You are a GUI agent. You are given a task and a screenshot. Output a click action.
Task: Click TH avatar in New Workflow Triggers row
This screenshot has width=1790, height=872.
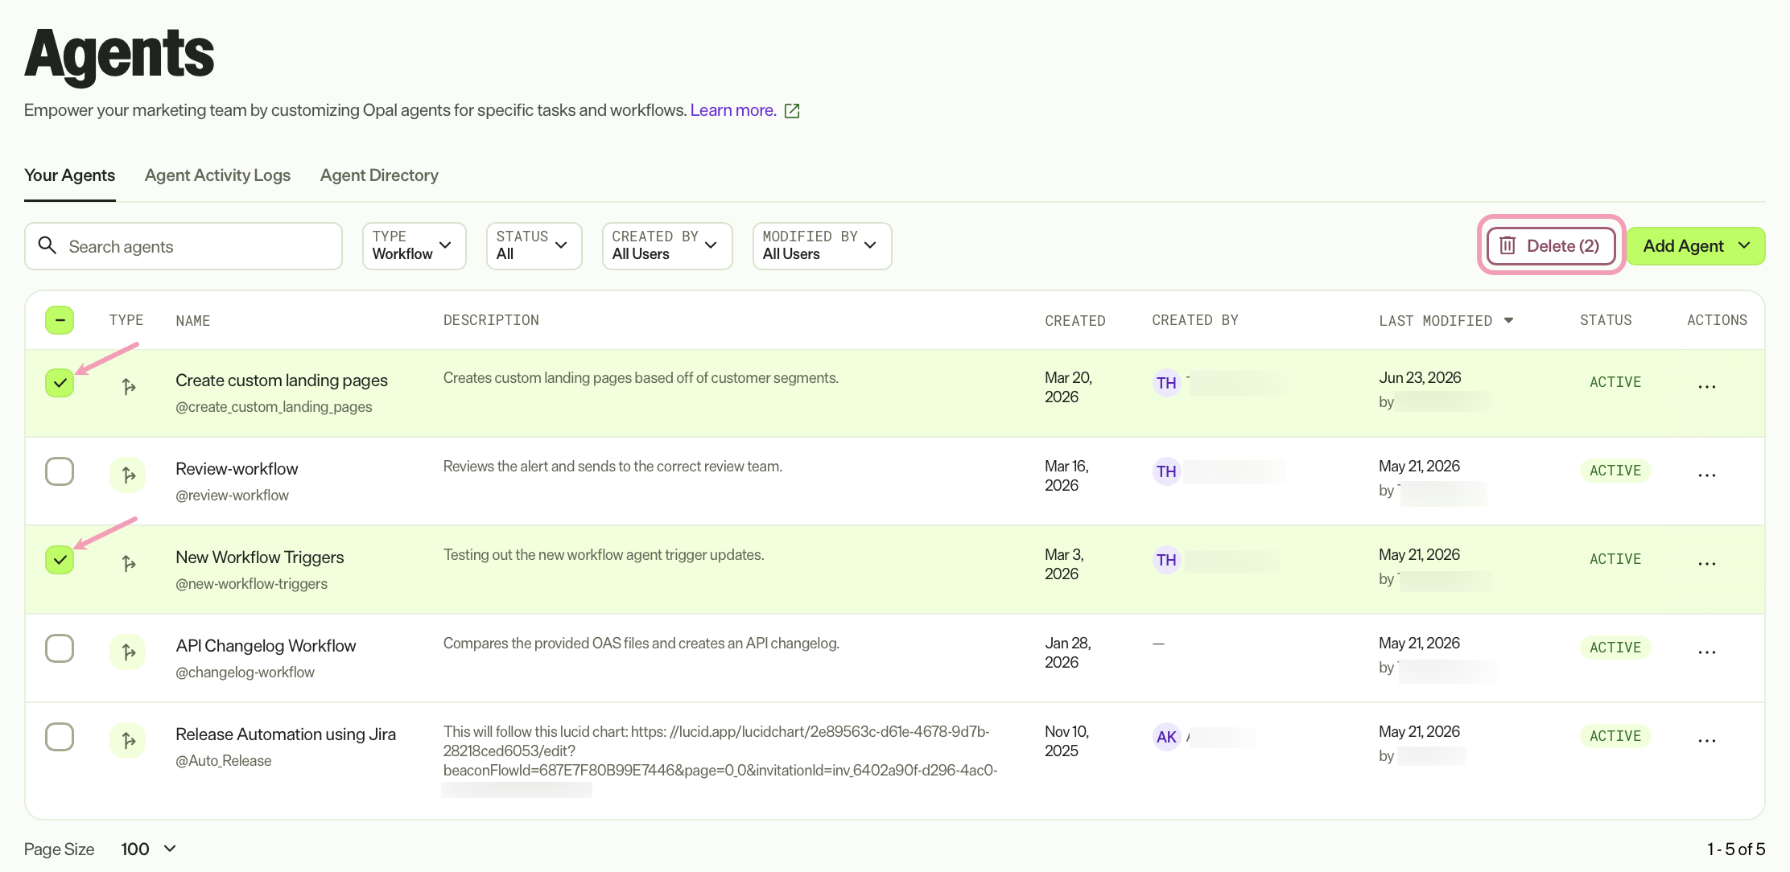tap(1166, 561)
